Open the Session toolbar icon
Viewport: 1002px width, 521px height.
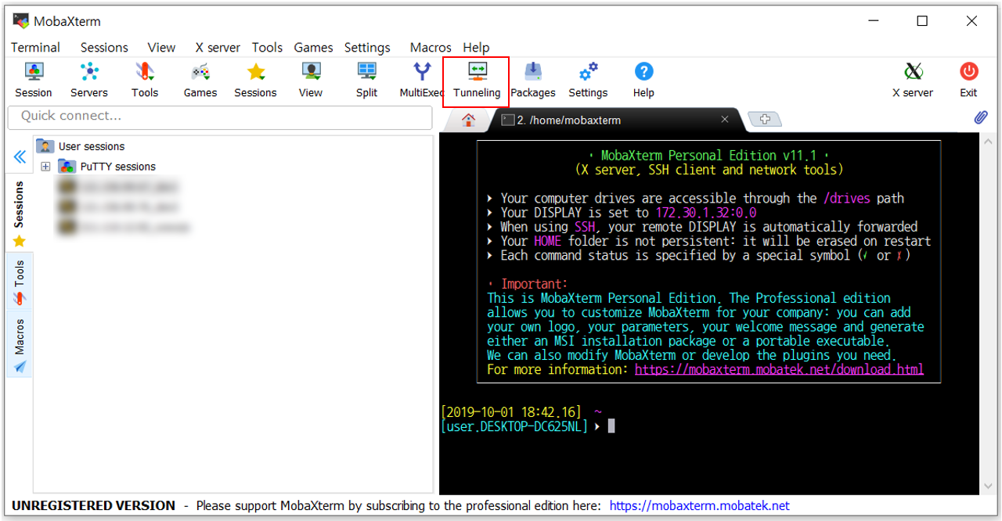(34, 81)
